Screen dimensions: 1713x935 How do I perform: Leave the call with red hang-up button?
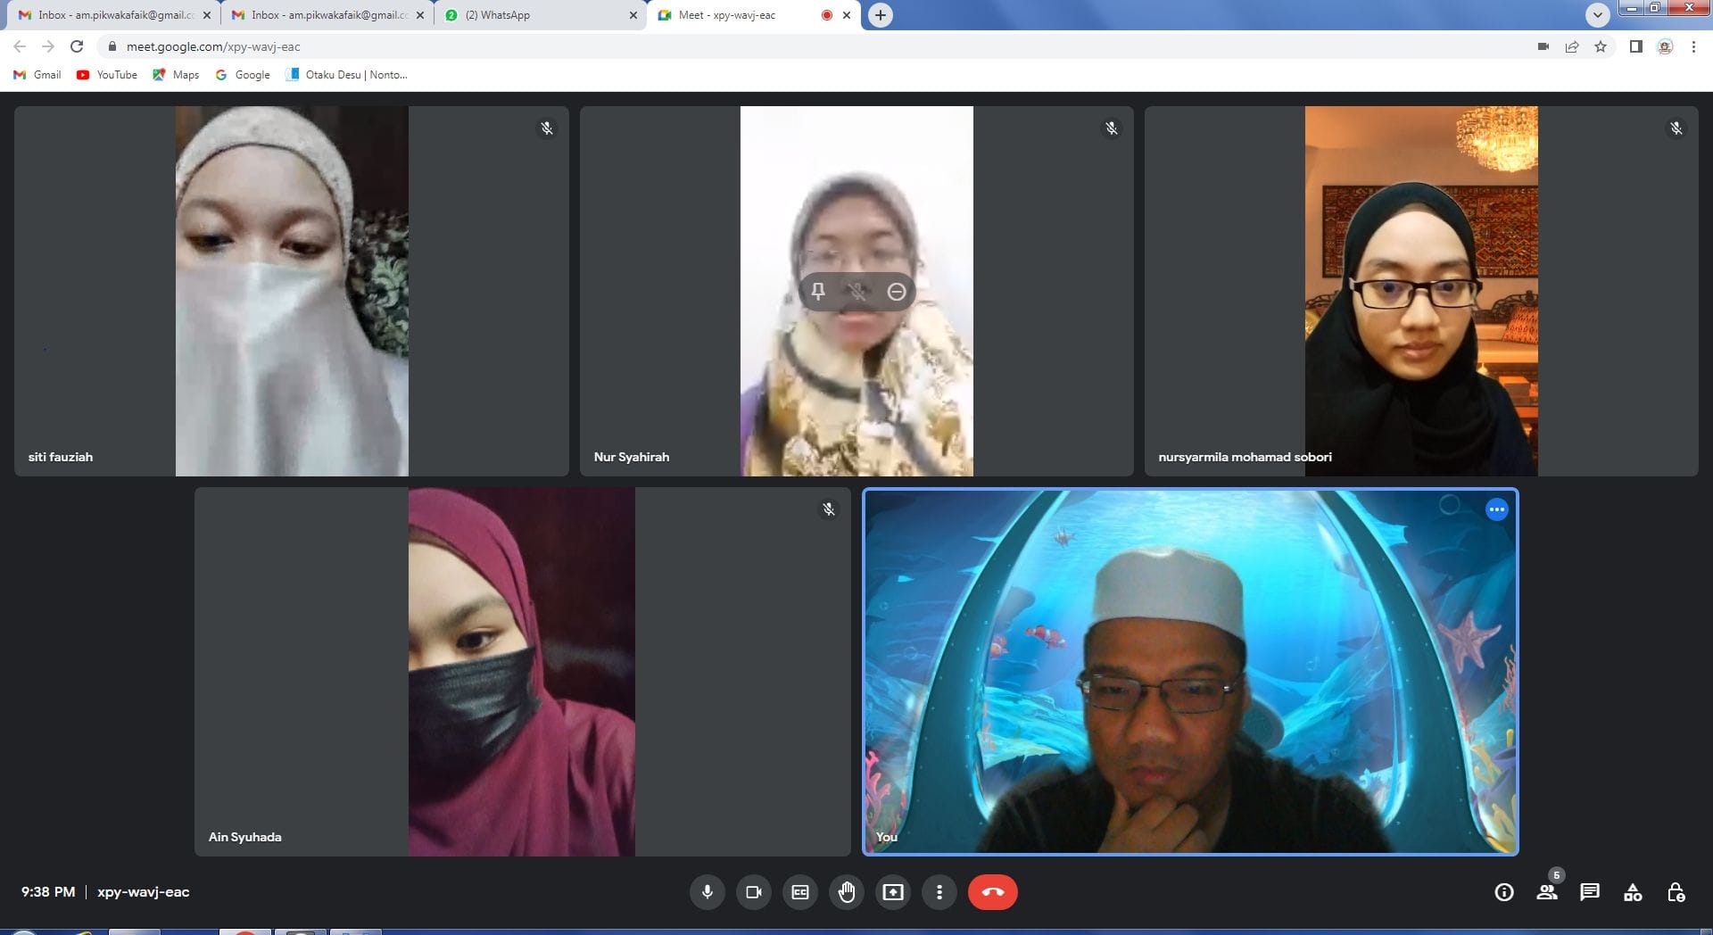(992, 892)
